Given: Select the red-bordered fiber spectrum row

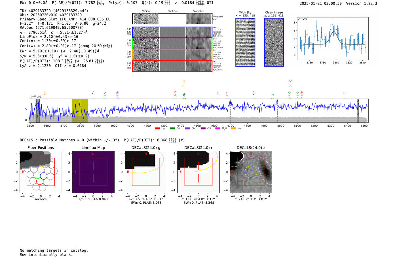Looking at the screenshot, I should pos(172,66).
